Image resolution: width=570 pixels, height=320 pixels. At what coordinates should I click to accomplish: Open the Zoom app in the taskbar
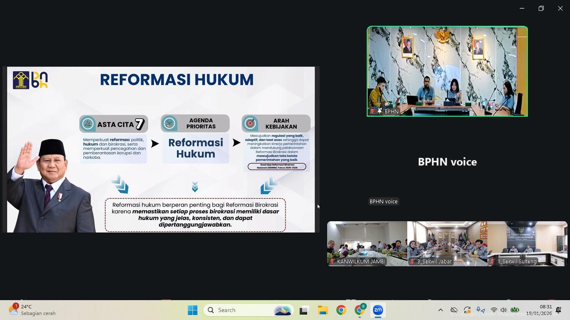tap(378, 310)
